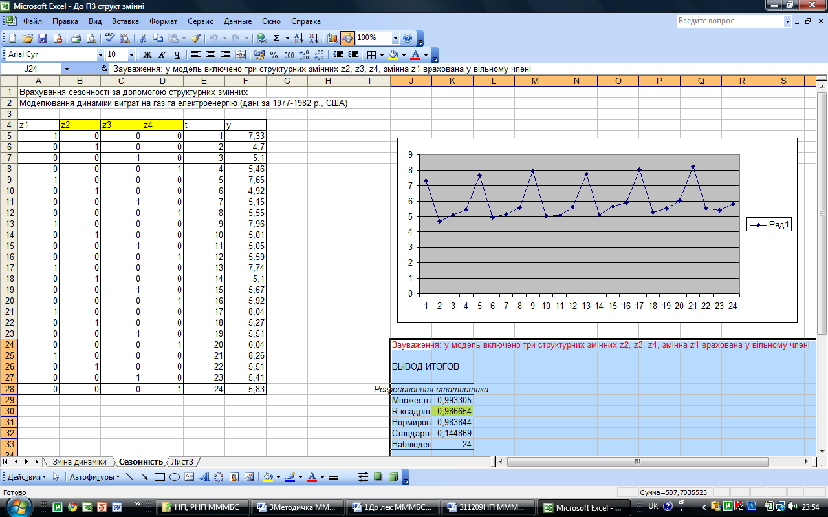Switch to the Зміна динаміки sheet tab
Viewport: 828px width, 517px height.
(80, 461)
